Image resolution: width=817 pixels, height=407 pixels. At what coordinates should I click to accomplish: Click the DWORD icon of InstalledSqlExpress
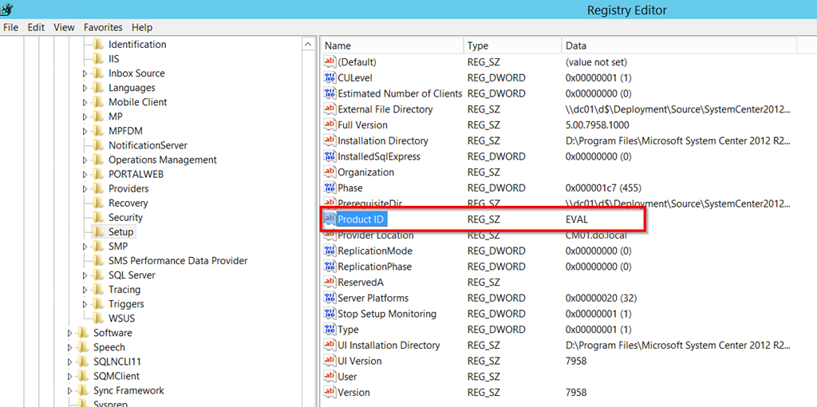click(330, 156)
